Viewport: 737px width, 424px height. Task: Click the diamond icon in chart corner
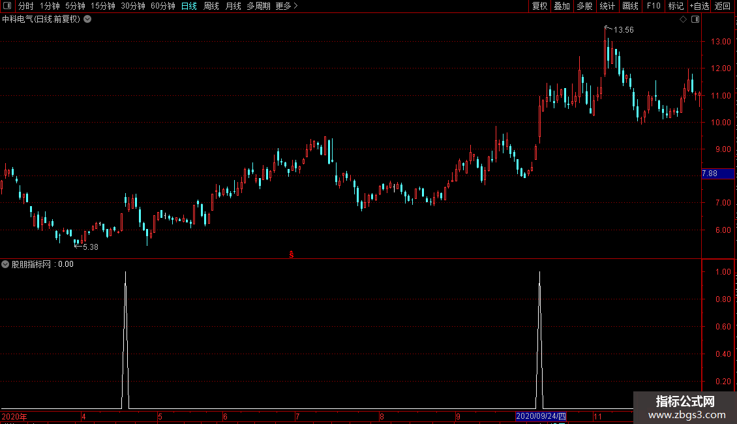tap(684, 20)
